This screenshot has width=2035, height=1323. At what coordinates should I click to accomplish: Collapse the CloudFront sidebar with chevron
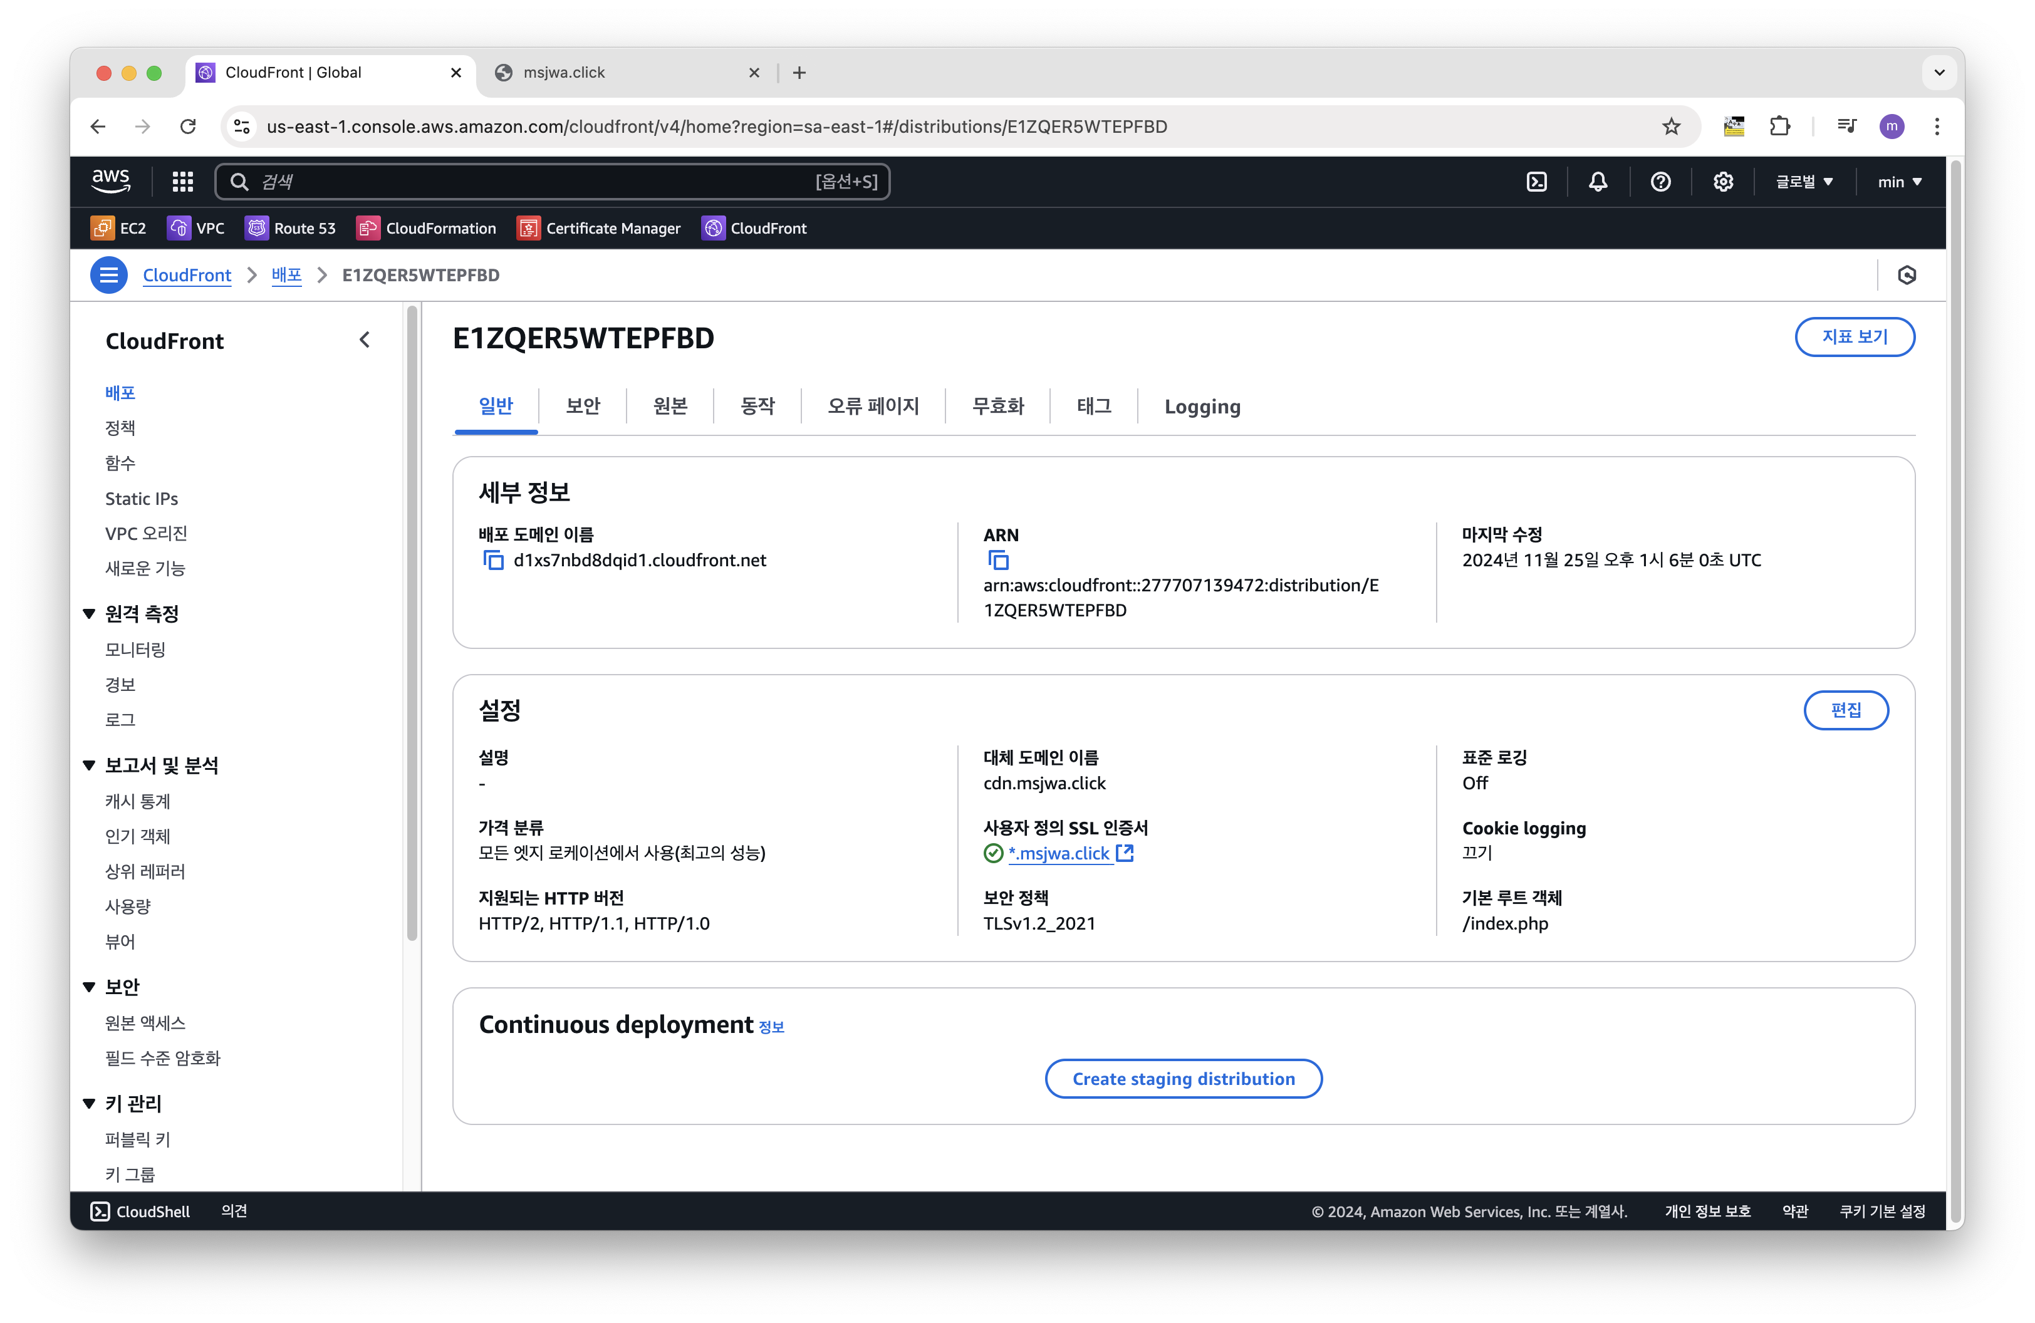point(365,340)
